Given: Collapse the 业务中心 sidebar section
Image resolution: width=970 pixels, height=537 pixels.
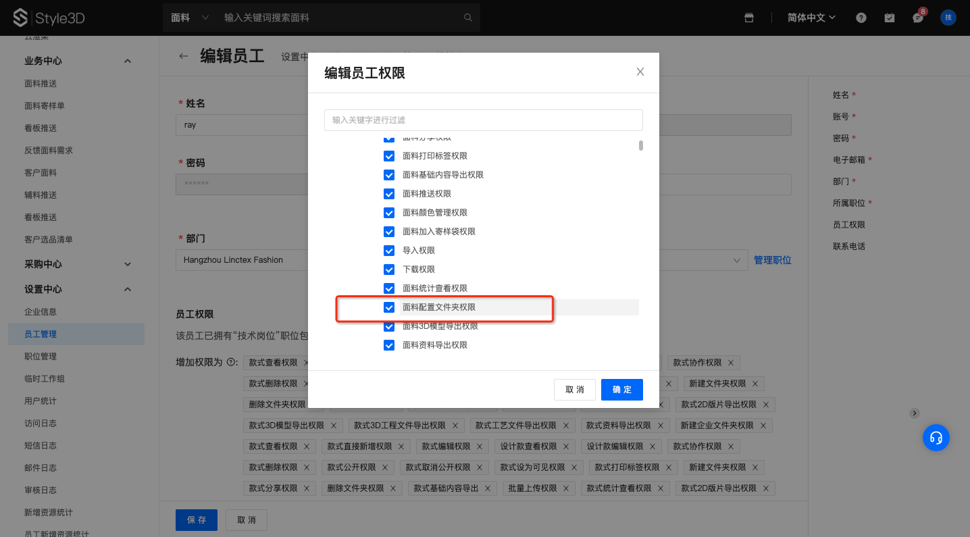Looking at the screenshot, I should 128,61.
